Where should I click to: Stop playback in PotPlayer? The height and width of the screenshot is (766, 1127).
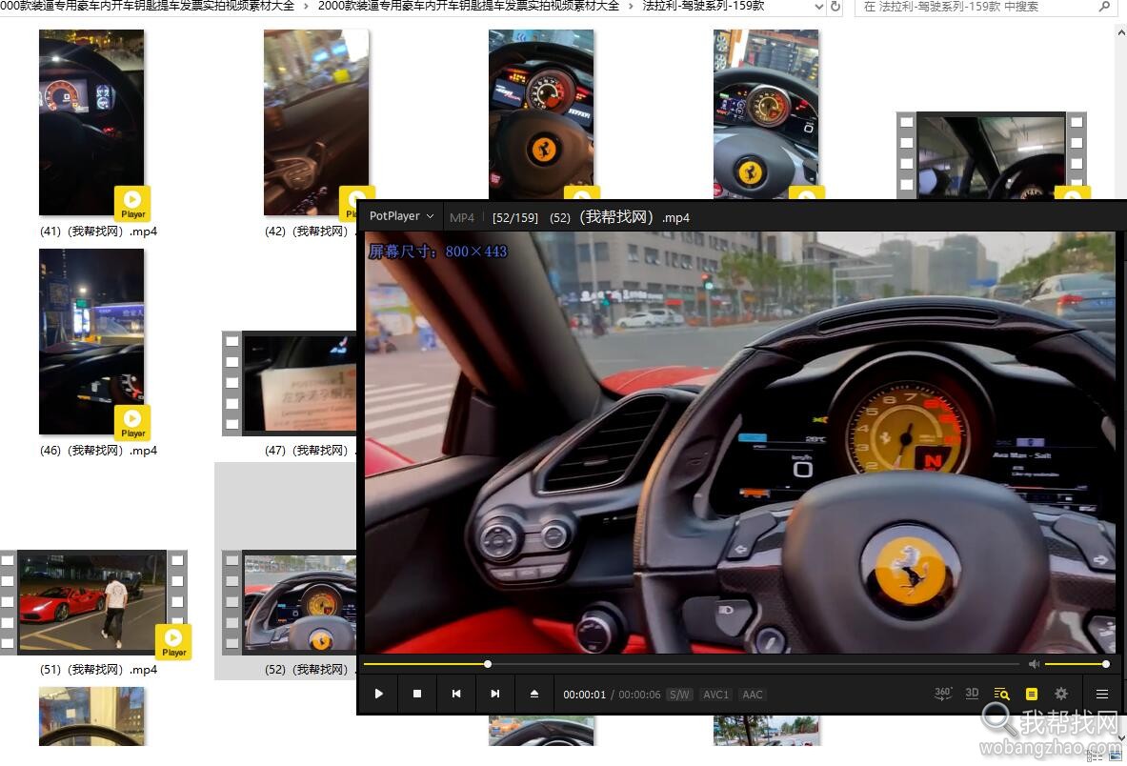(x=417, y=695)
